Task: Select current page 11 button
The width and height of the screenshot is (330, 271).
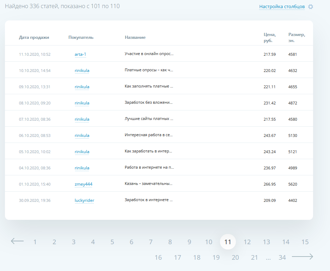Action: point(228,242)
